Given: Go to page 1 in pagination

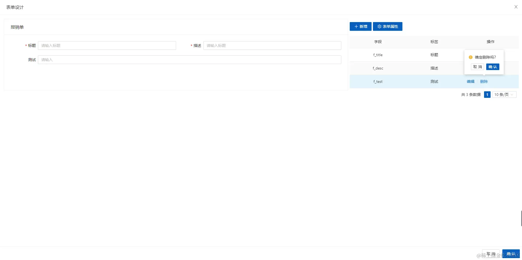Looking at the screenshot, I should point(487,95).
